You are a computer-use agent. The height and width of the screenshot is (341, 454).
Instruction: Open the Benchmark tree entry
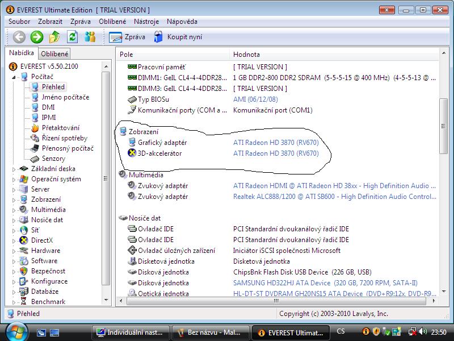(48, 302)
